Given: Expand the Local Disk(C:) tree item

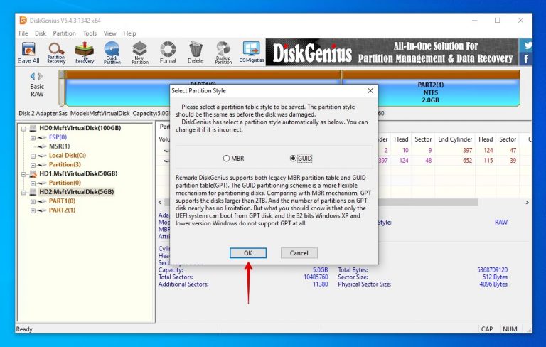Looking at the screenshot, I should (x=33, y=156).
